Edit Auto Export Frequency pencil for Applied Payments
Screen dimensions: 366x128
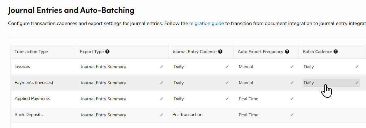(292, 99)
